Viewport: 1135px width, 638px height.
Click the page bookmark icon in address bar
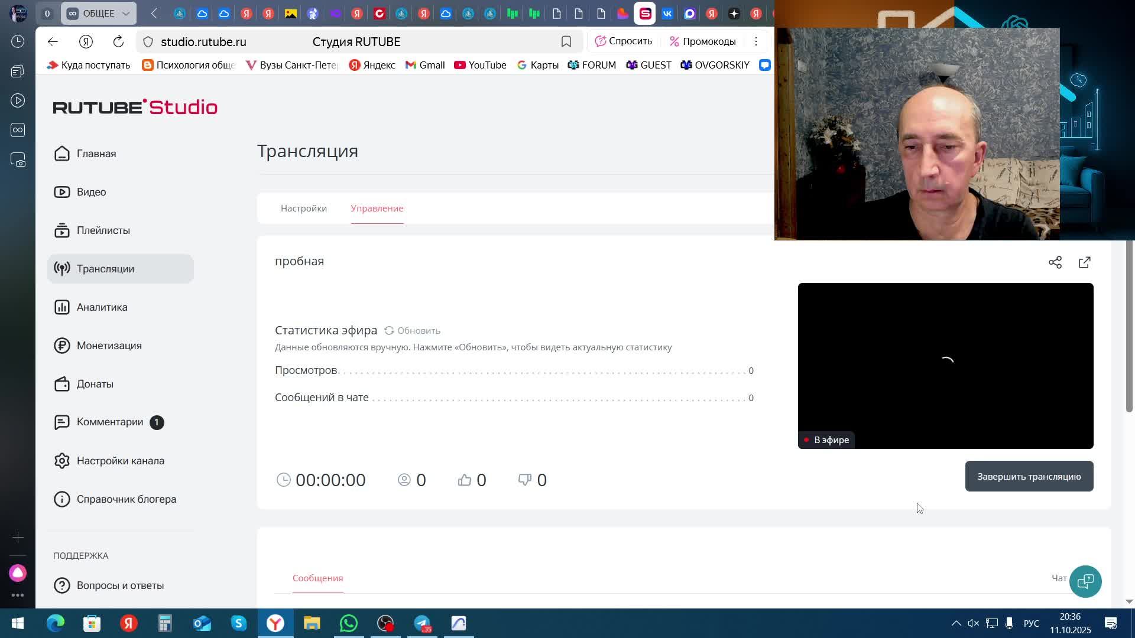coord(566,41)
